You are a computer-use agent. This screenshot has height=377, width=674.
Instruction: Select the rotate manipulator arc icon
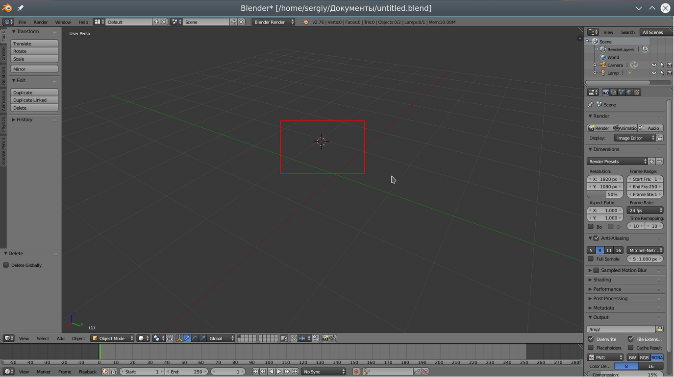195,338
